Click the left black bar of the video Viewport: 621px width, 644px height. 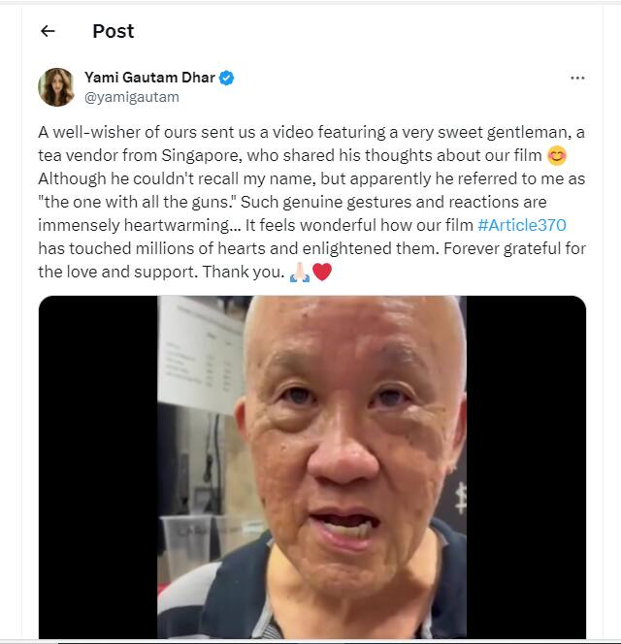click(x=98, y=467)
